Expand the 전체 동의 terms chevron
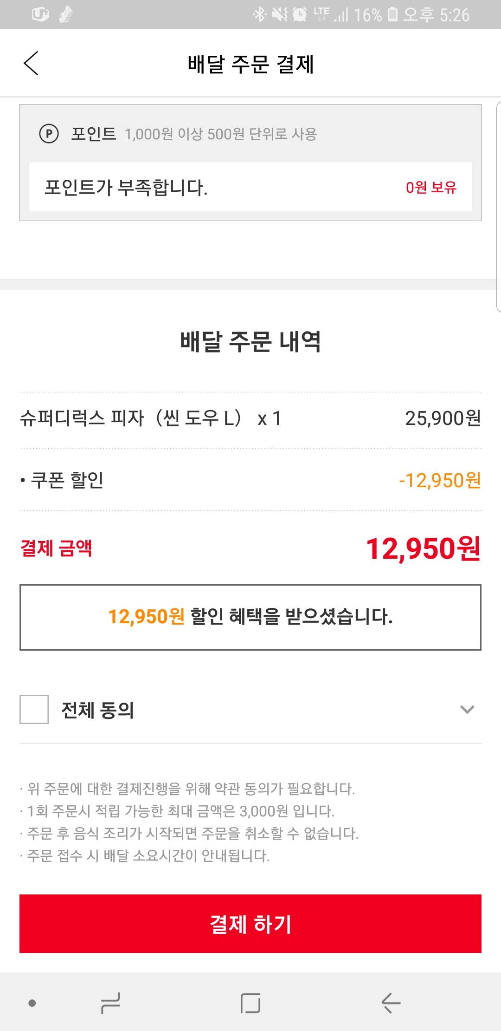 point(467,709)
